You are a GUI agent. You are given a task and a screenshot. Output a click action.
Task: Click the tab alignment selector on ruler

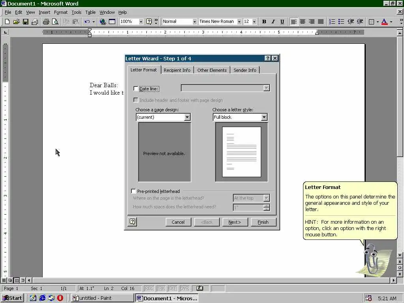(5, 32)
